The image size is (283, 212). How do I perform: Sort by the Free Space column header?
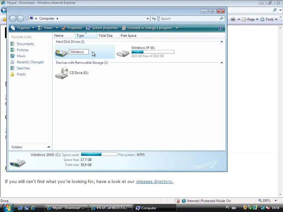point(131,36)
